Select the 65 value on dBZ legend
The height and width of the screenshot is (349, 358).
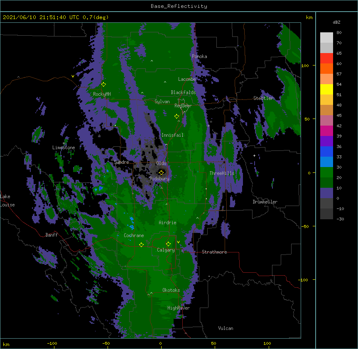[x=339, y=53]
